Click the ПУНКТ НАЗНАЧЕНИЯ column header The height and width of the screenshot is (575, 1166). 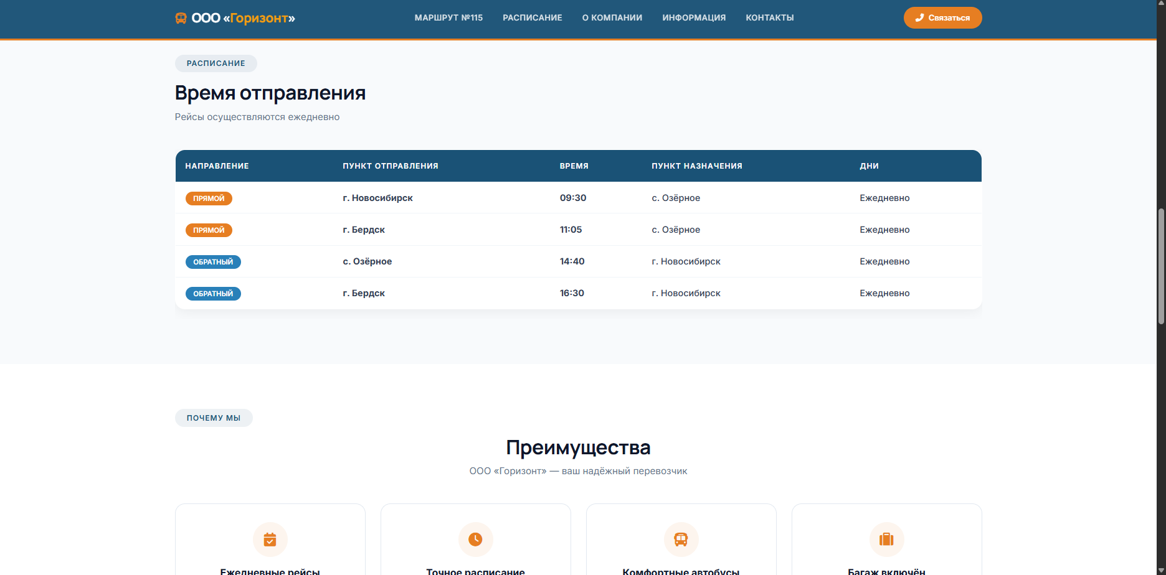click(x=697, y=166)
